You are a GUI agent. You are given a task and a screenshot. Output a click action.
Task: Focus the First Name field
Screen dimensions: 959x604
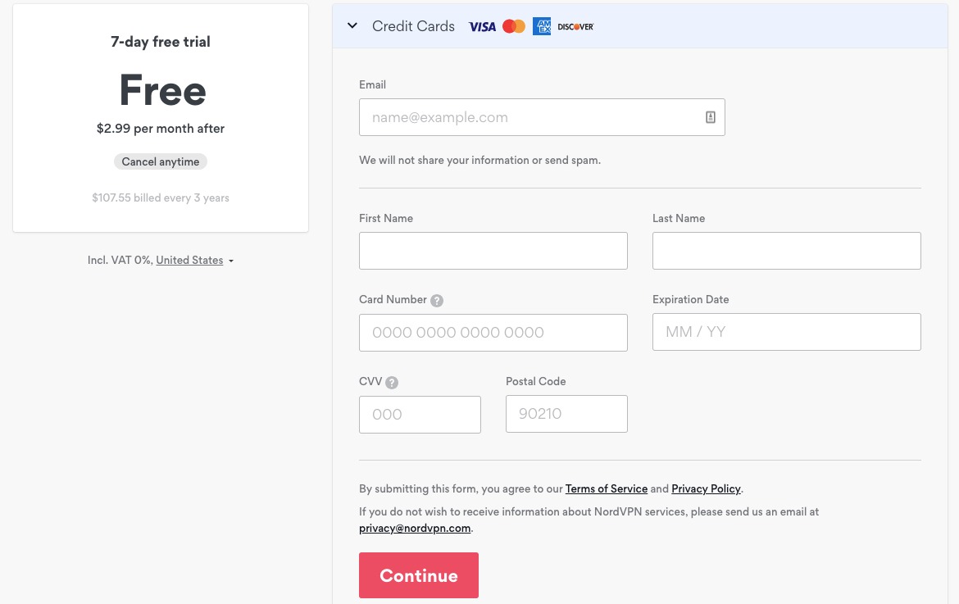(493, 251)
